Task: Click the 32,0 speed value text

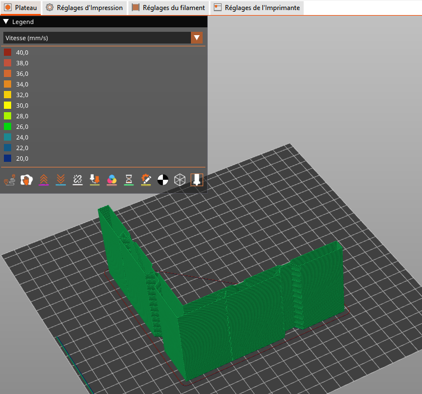Action: click(22, 95)
